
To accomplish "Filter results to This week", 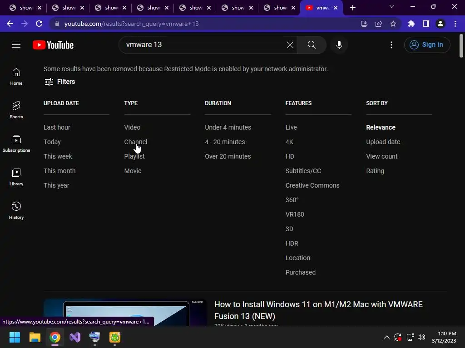I will click(58, 156).
